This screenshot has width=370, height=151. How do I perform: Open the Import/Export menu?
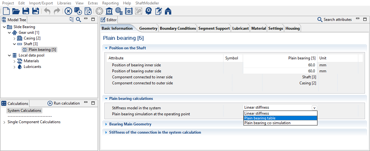pyautogui.click(x=41, y=3)
